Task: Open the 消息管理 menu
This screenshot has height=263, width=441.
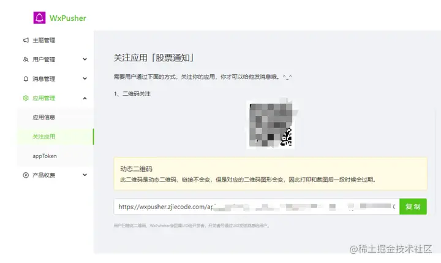Action: click(x=44, y=79)
